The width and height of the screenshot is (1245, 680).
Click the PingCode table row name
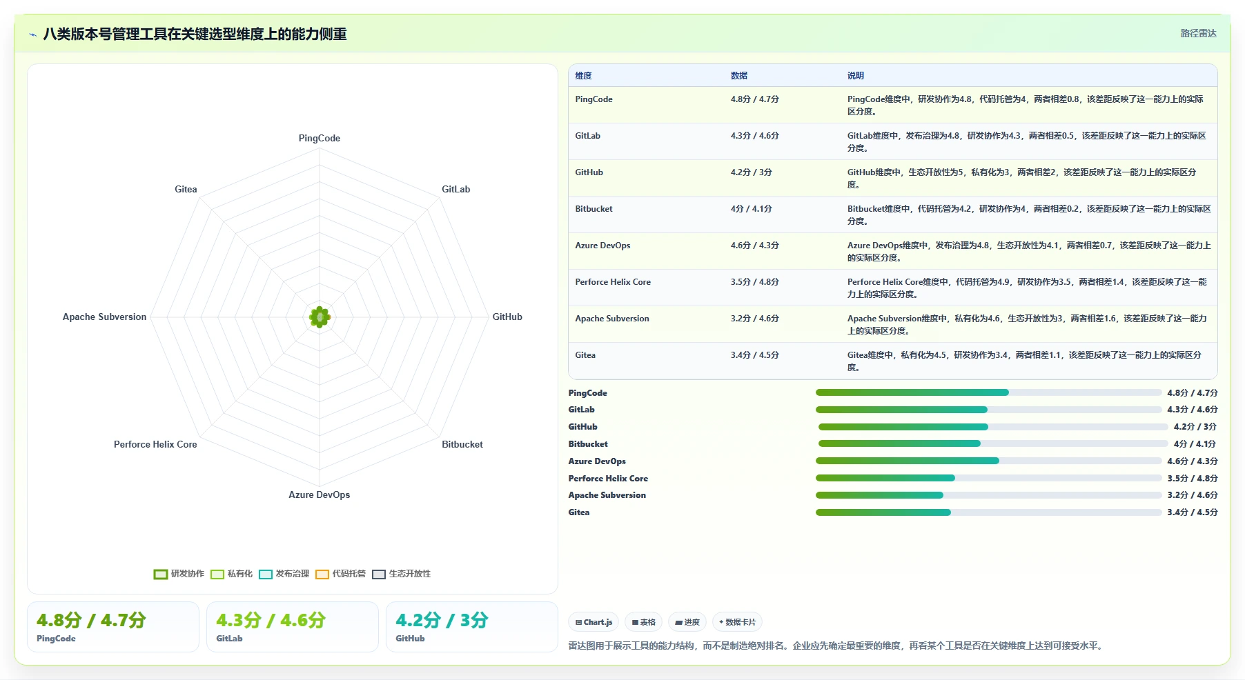pyautogui.click(x=594, y=99)
